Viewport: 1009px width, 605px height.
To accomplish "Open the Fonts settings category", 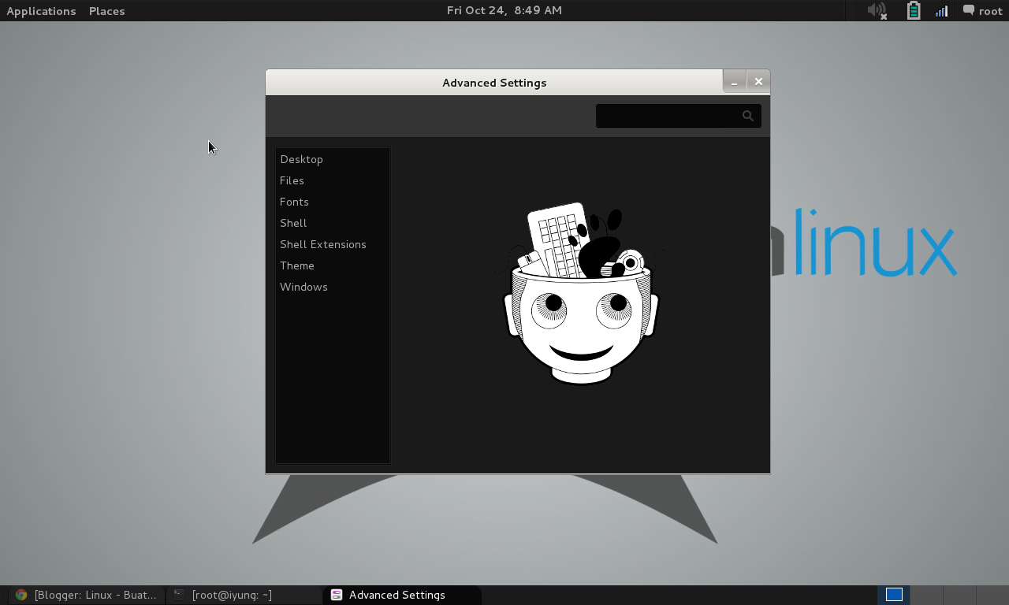I will pyautogui.click(x=332, y=202).
